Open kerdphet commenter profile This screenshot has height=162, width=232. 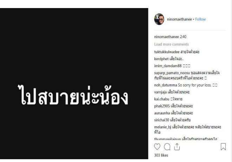[161, 59]
